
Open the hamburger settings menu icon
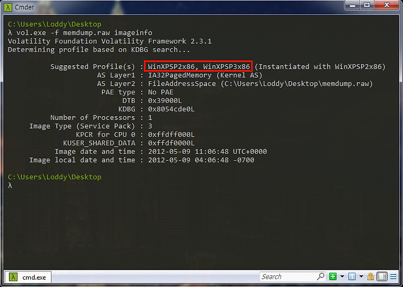(393, 277)
